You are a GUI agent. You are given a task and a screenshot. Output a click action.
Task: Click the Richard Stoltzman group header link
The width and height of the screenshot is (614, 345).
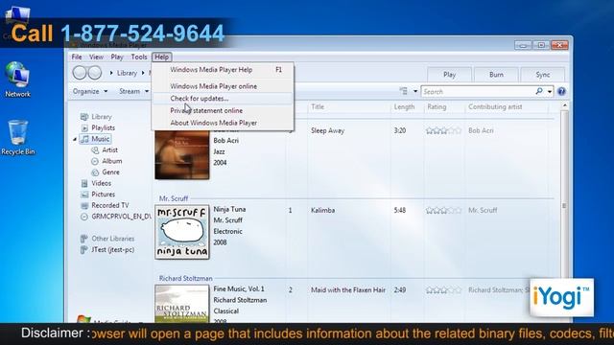[185, 279]
